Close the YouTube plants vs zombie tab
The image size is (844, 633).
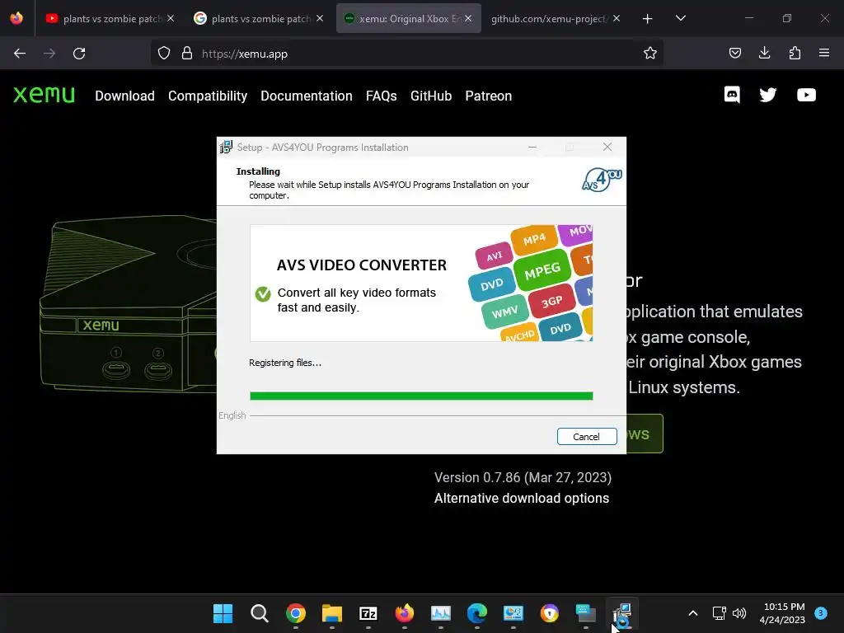(x=170, y=18)
